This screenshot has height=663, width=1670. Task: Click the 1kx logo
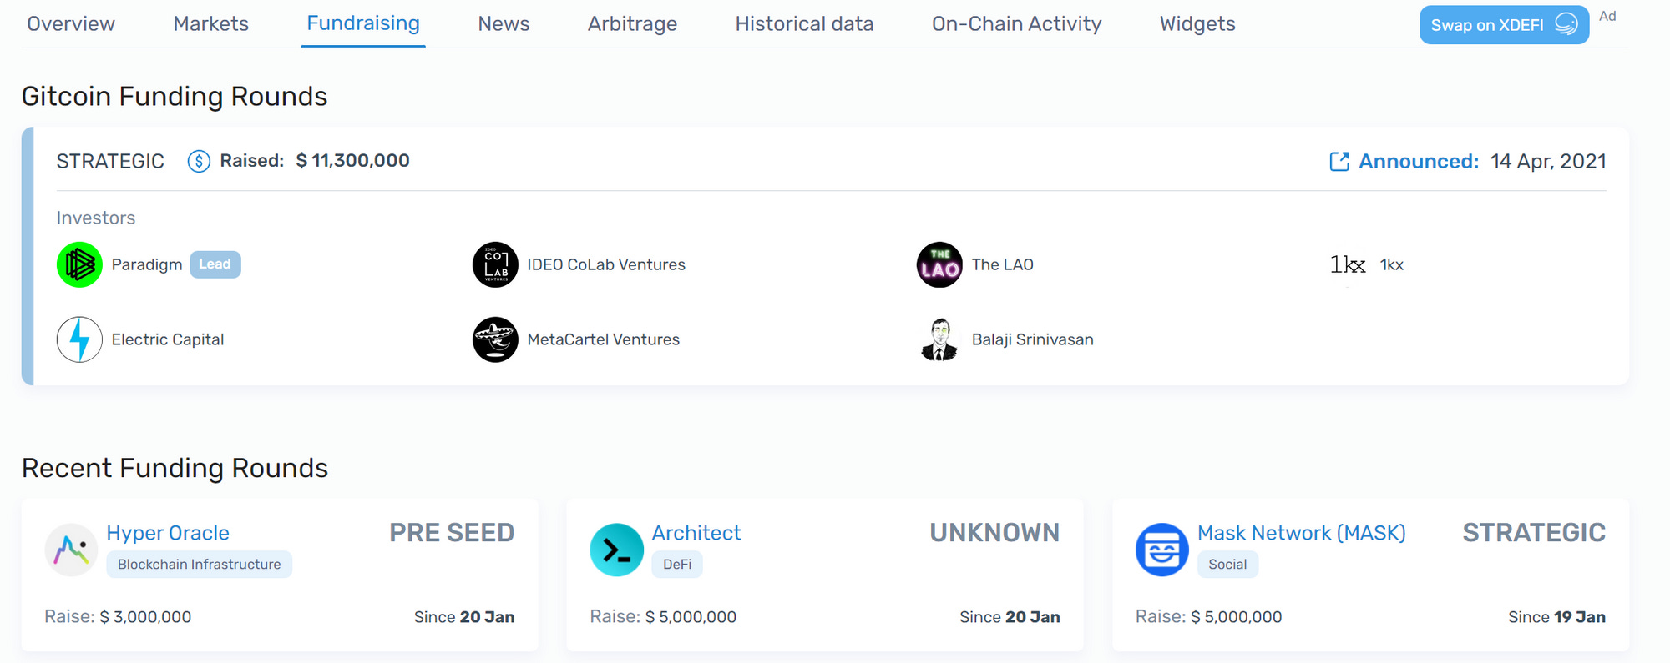[x=1348, y=264]
